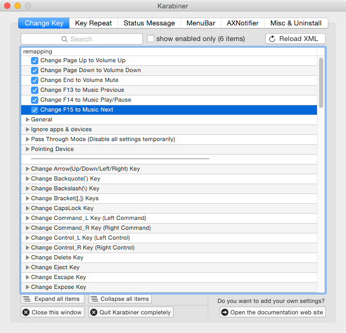The image size is (346, 333).
Task: Go to the AXNotifier tab
Action: (242, 23)
